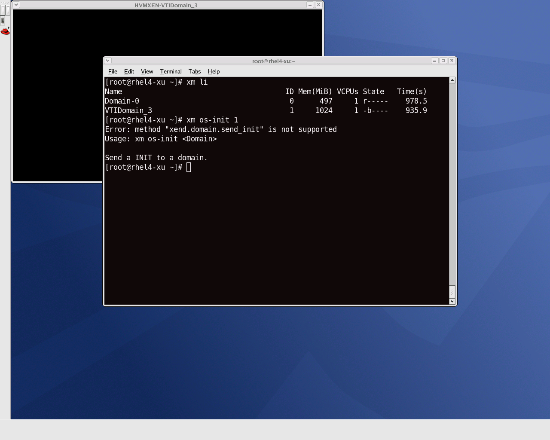Open the File menu in terminal

click(113, 71)
